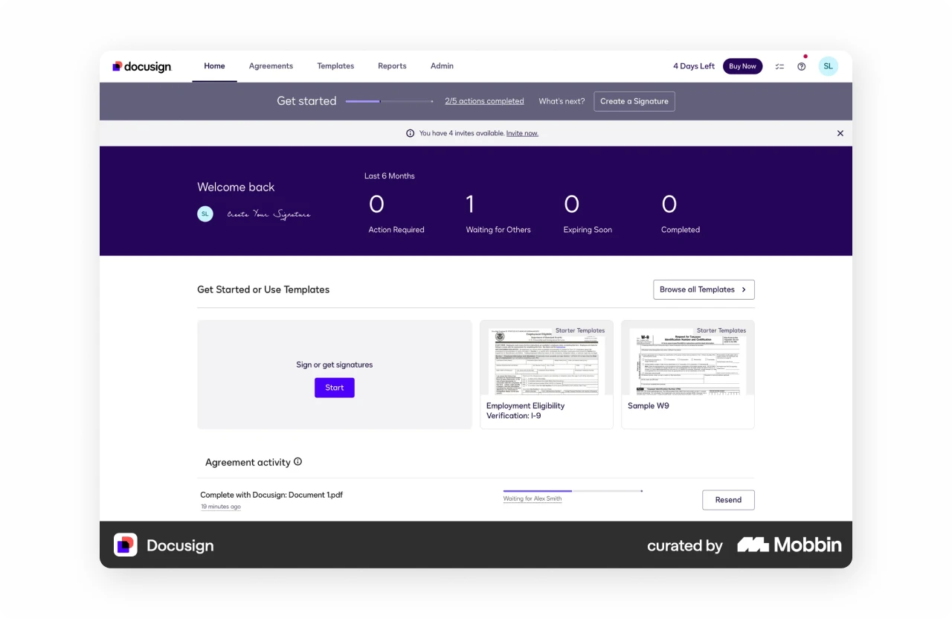This screenshot has width=952, height=619.
Task: Click the info icon in the invites banner
Action: [x=410, y=133]
